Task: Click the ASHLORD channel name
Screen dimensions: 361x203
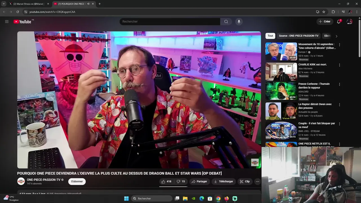Action: click(303, 92)
